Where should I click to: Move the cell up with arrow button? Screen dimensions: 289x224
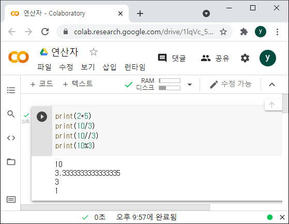coord(271,105)
